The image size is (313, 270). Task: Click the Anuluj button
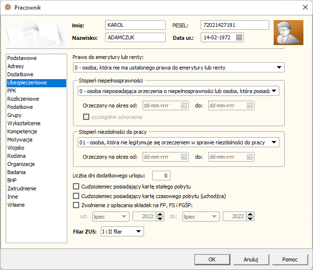point(251,259)
